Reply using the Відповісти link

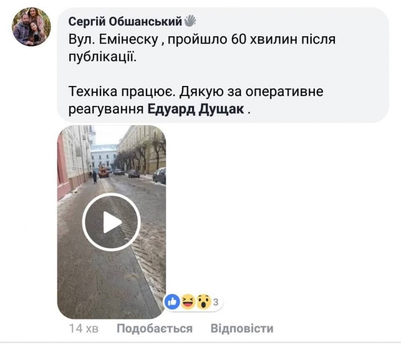242,329
